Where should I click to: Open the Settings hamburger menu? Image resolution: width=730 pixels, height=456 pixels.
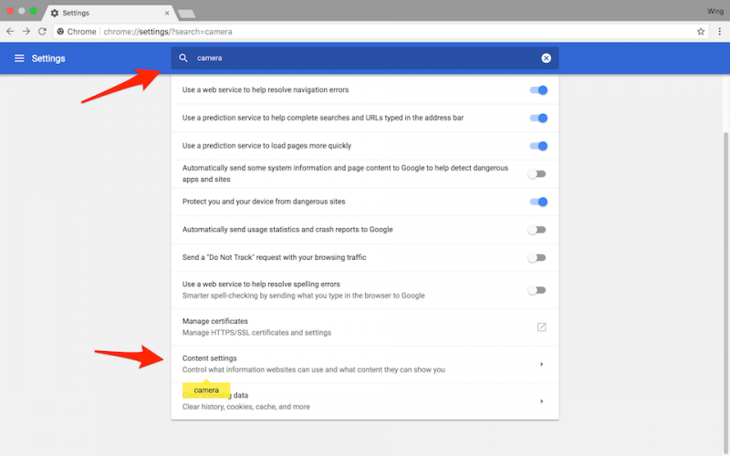pyautogui.click(x=19, y=58)
